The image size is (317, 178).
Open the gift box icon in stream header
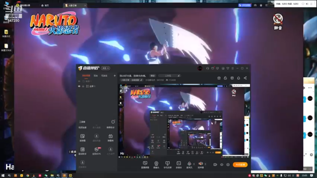(219, 78)
